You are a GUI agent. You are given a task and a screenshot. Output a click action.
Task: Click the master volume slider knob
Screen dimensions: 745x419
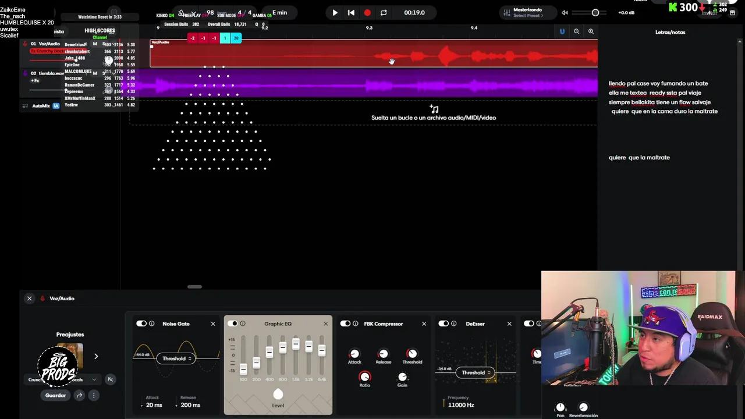(595, 12)
